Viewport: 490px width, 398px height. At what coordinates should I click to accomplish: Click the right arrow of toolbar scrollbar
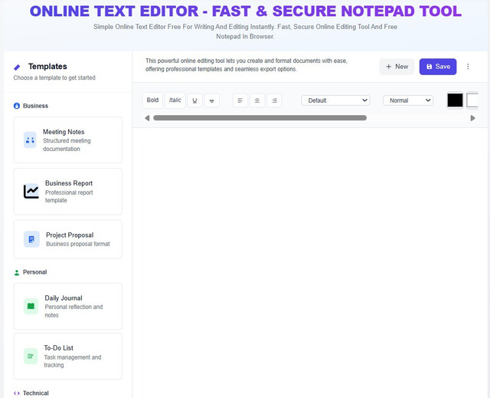pos(473,118)
